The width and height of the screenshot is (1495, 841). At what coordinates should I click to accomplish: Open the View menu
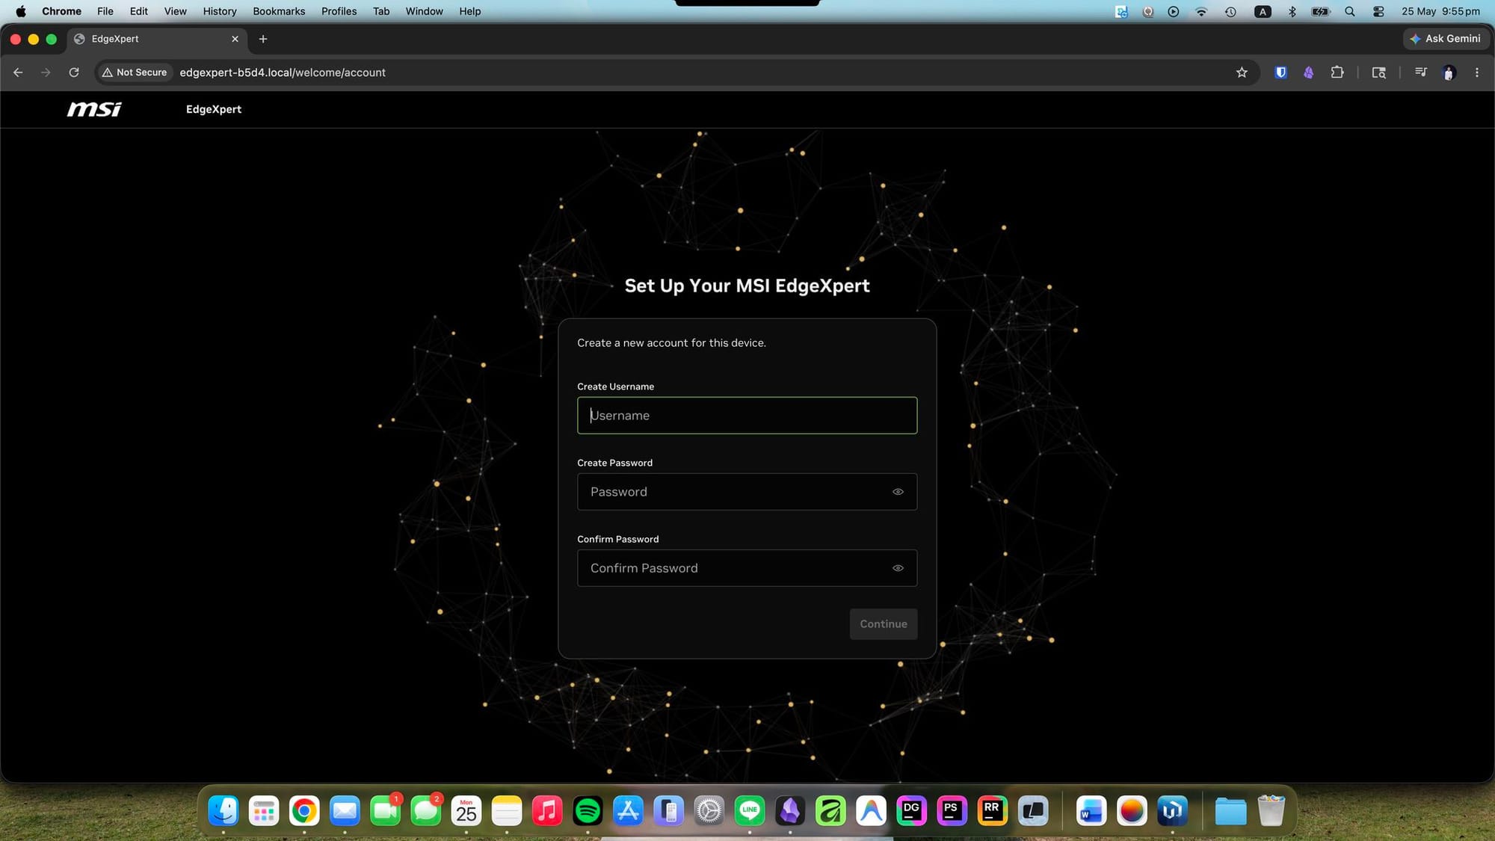coord(175,11)
